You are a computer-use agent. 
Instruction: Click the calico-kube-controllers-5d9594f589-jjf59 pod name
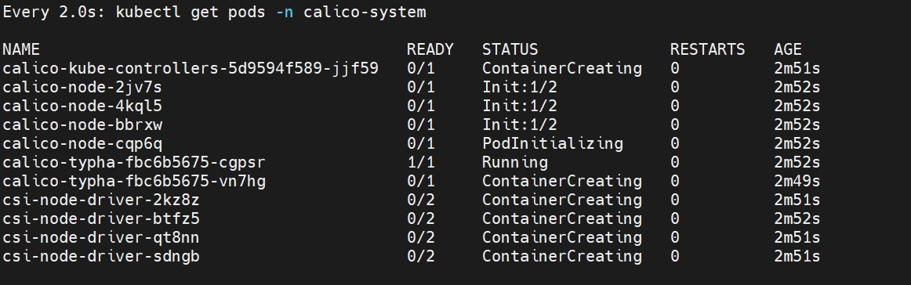[191, 68]
